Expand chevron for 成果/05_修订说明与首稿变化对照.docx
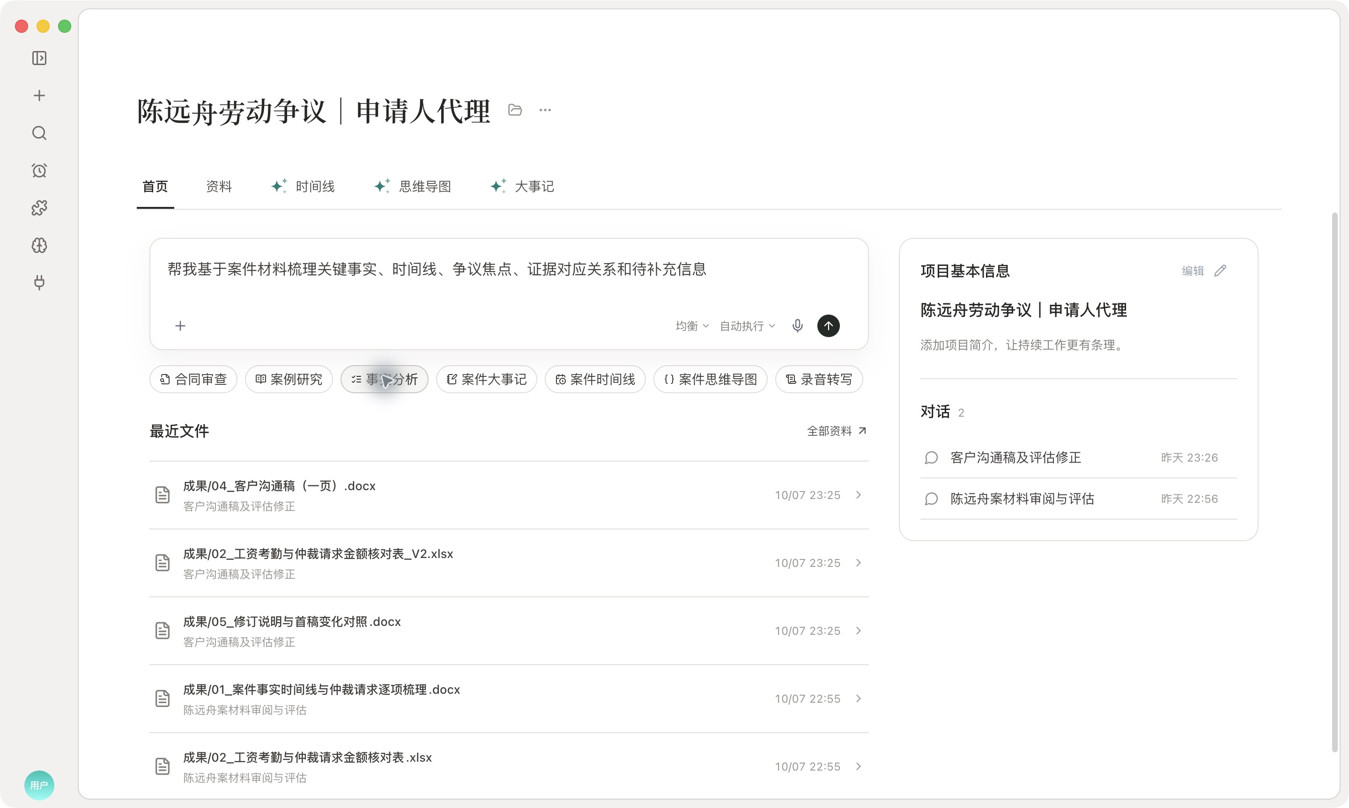This screenshot has width=1349, height=808. 859,631
